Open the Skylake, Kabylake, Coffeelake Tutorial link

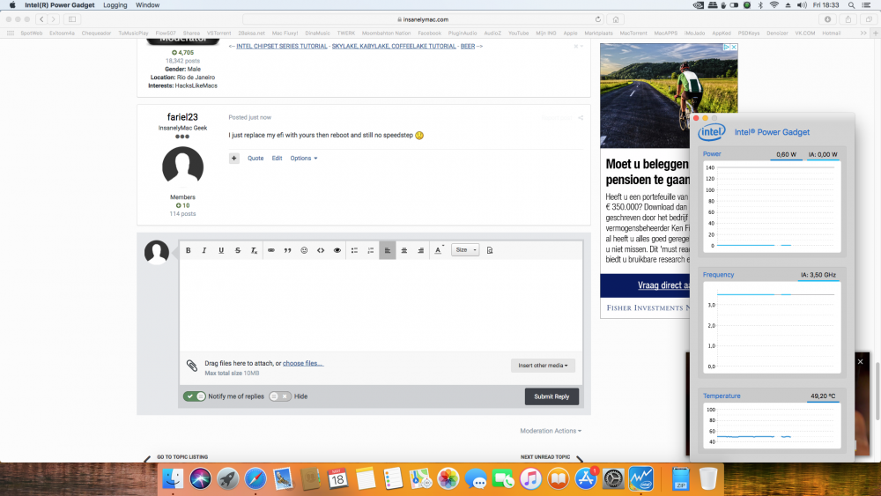tap(394, 46)
